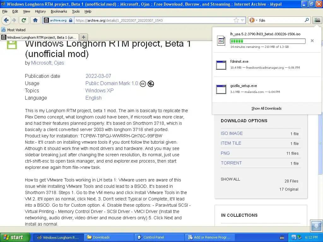Image resolution: width=323 pixels, height=242 pixels.
Task: Open the Public Domain Mark 1.0 link
Action: click(x=112, y=83)
